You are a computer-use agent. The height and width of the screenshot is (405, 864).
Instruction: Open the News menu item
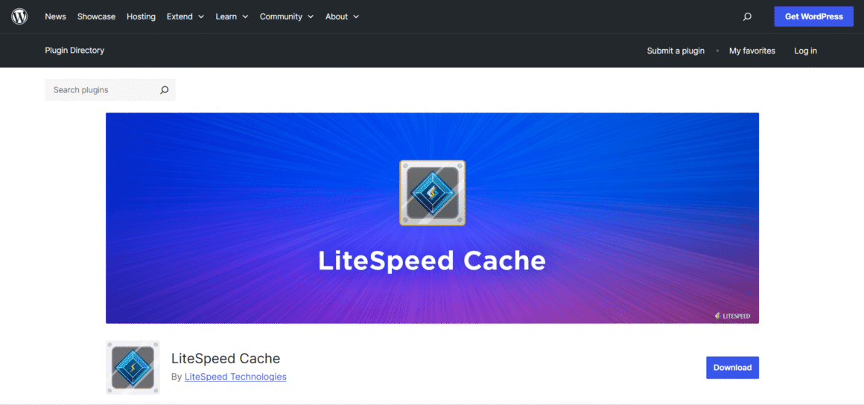click(55, 16)
